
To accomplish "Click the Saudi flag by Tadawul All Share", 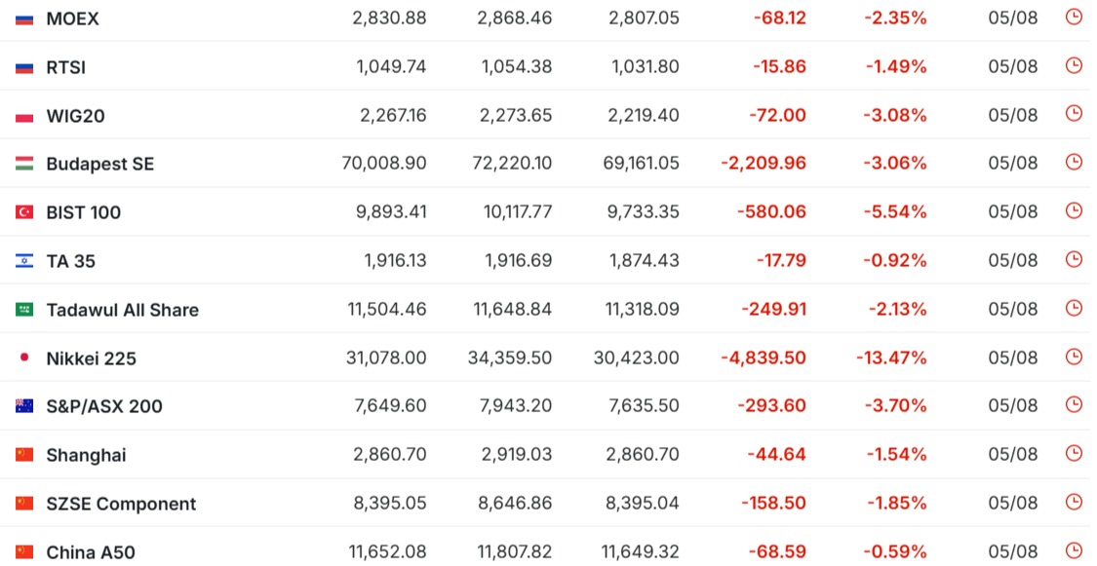I will (24, 310).
